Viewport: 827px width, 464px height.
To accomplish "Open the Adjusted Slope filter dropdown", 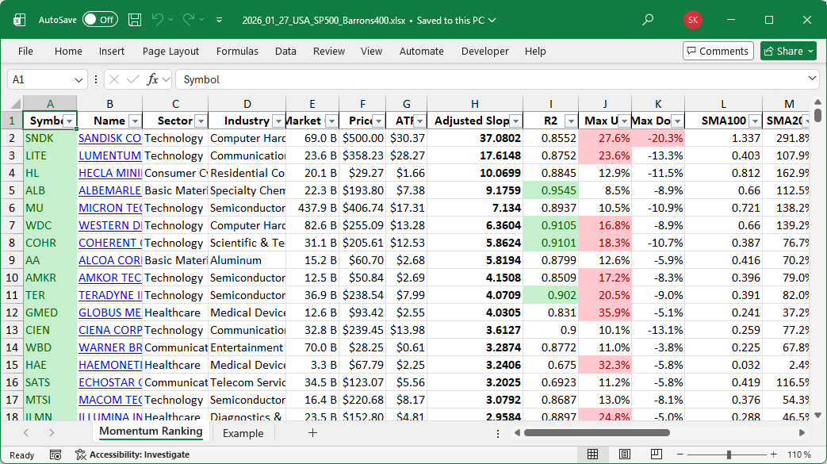I will click(x=515, y=121).
